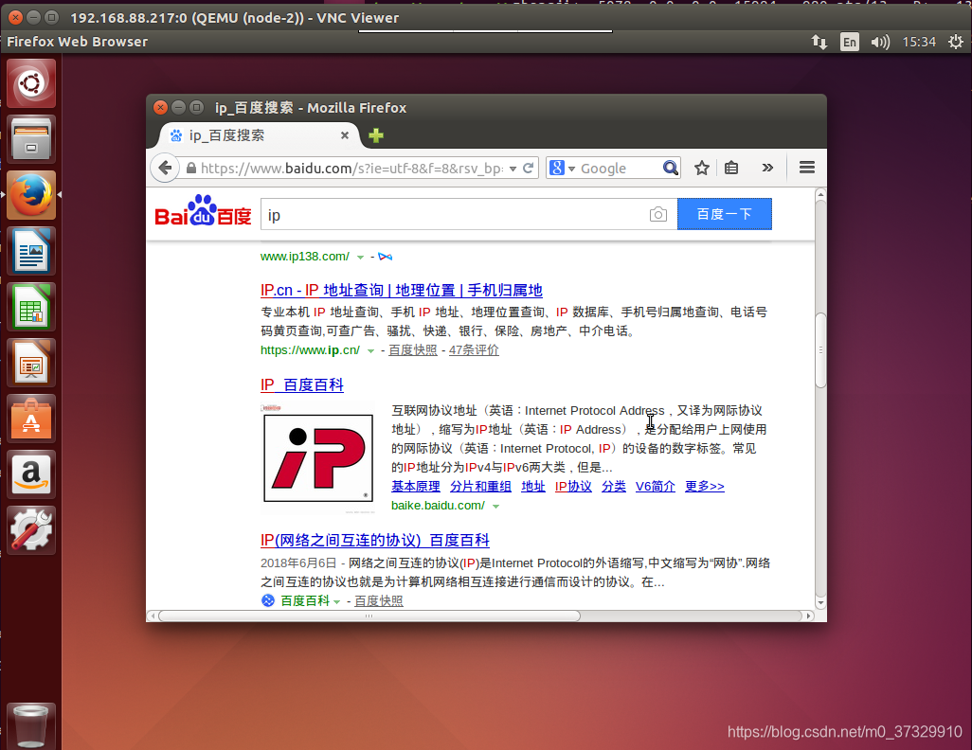This screenshot has height=750, width=972.
Task: Open 百度快照 for the 百度百科 result
Action: coord(379,600)
